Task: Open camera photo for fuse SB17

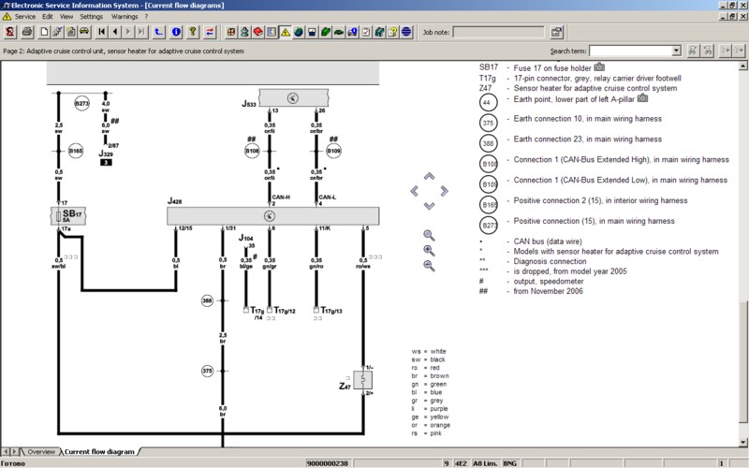Action: pyautogui.click(x=599, y=67)
